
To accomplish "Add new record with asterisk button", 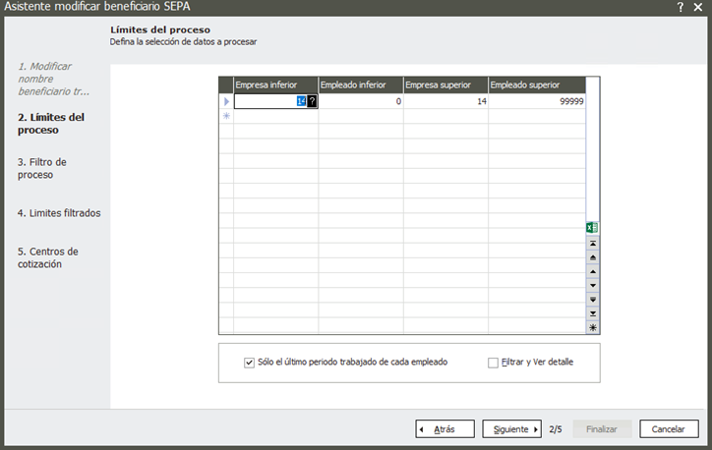I will click(593, 327).
